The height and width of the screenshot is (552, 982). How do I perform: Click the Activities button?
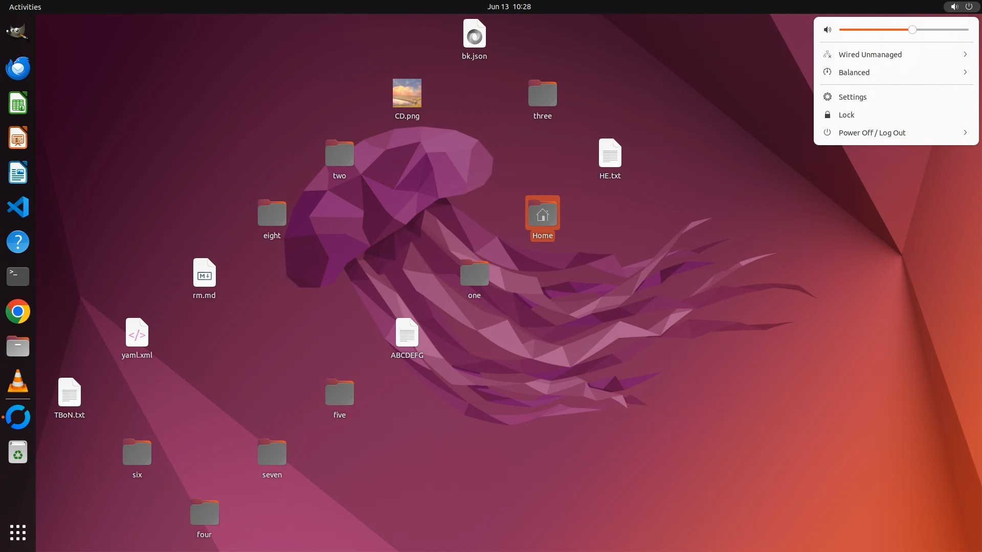point(25,7)
